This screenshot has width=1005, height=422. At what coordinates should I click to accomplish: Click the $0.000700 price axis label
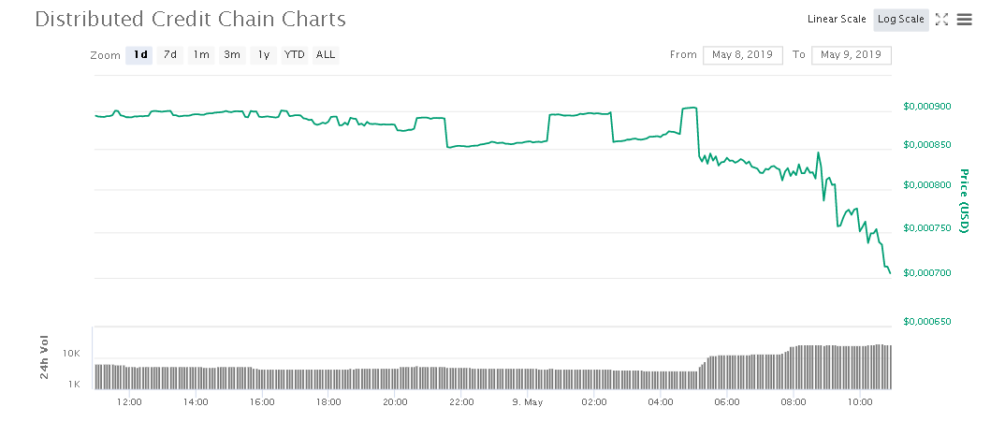tap(926, 273)
